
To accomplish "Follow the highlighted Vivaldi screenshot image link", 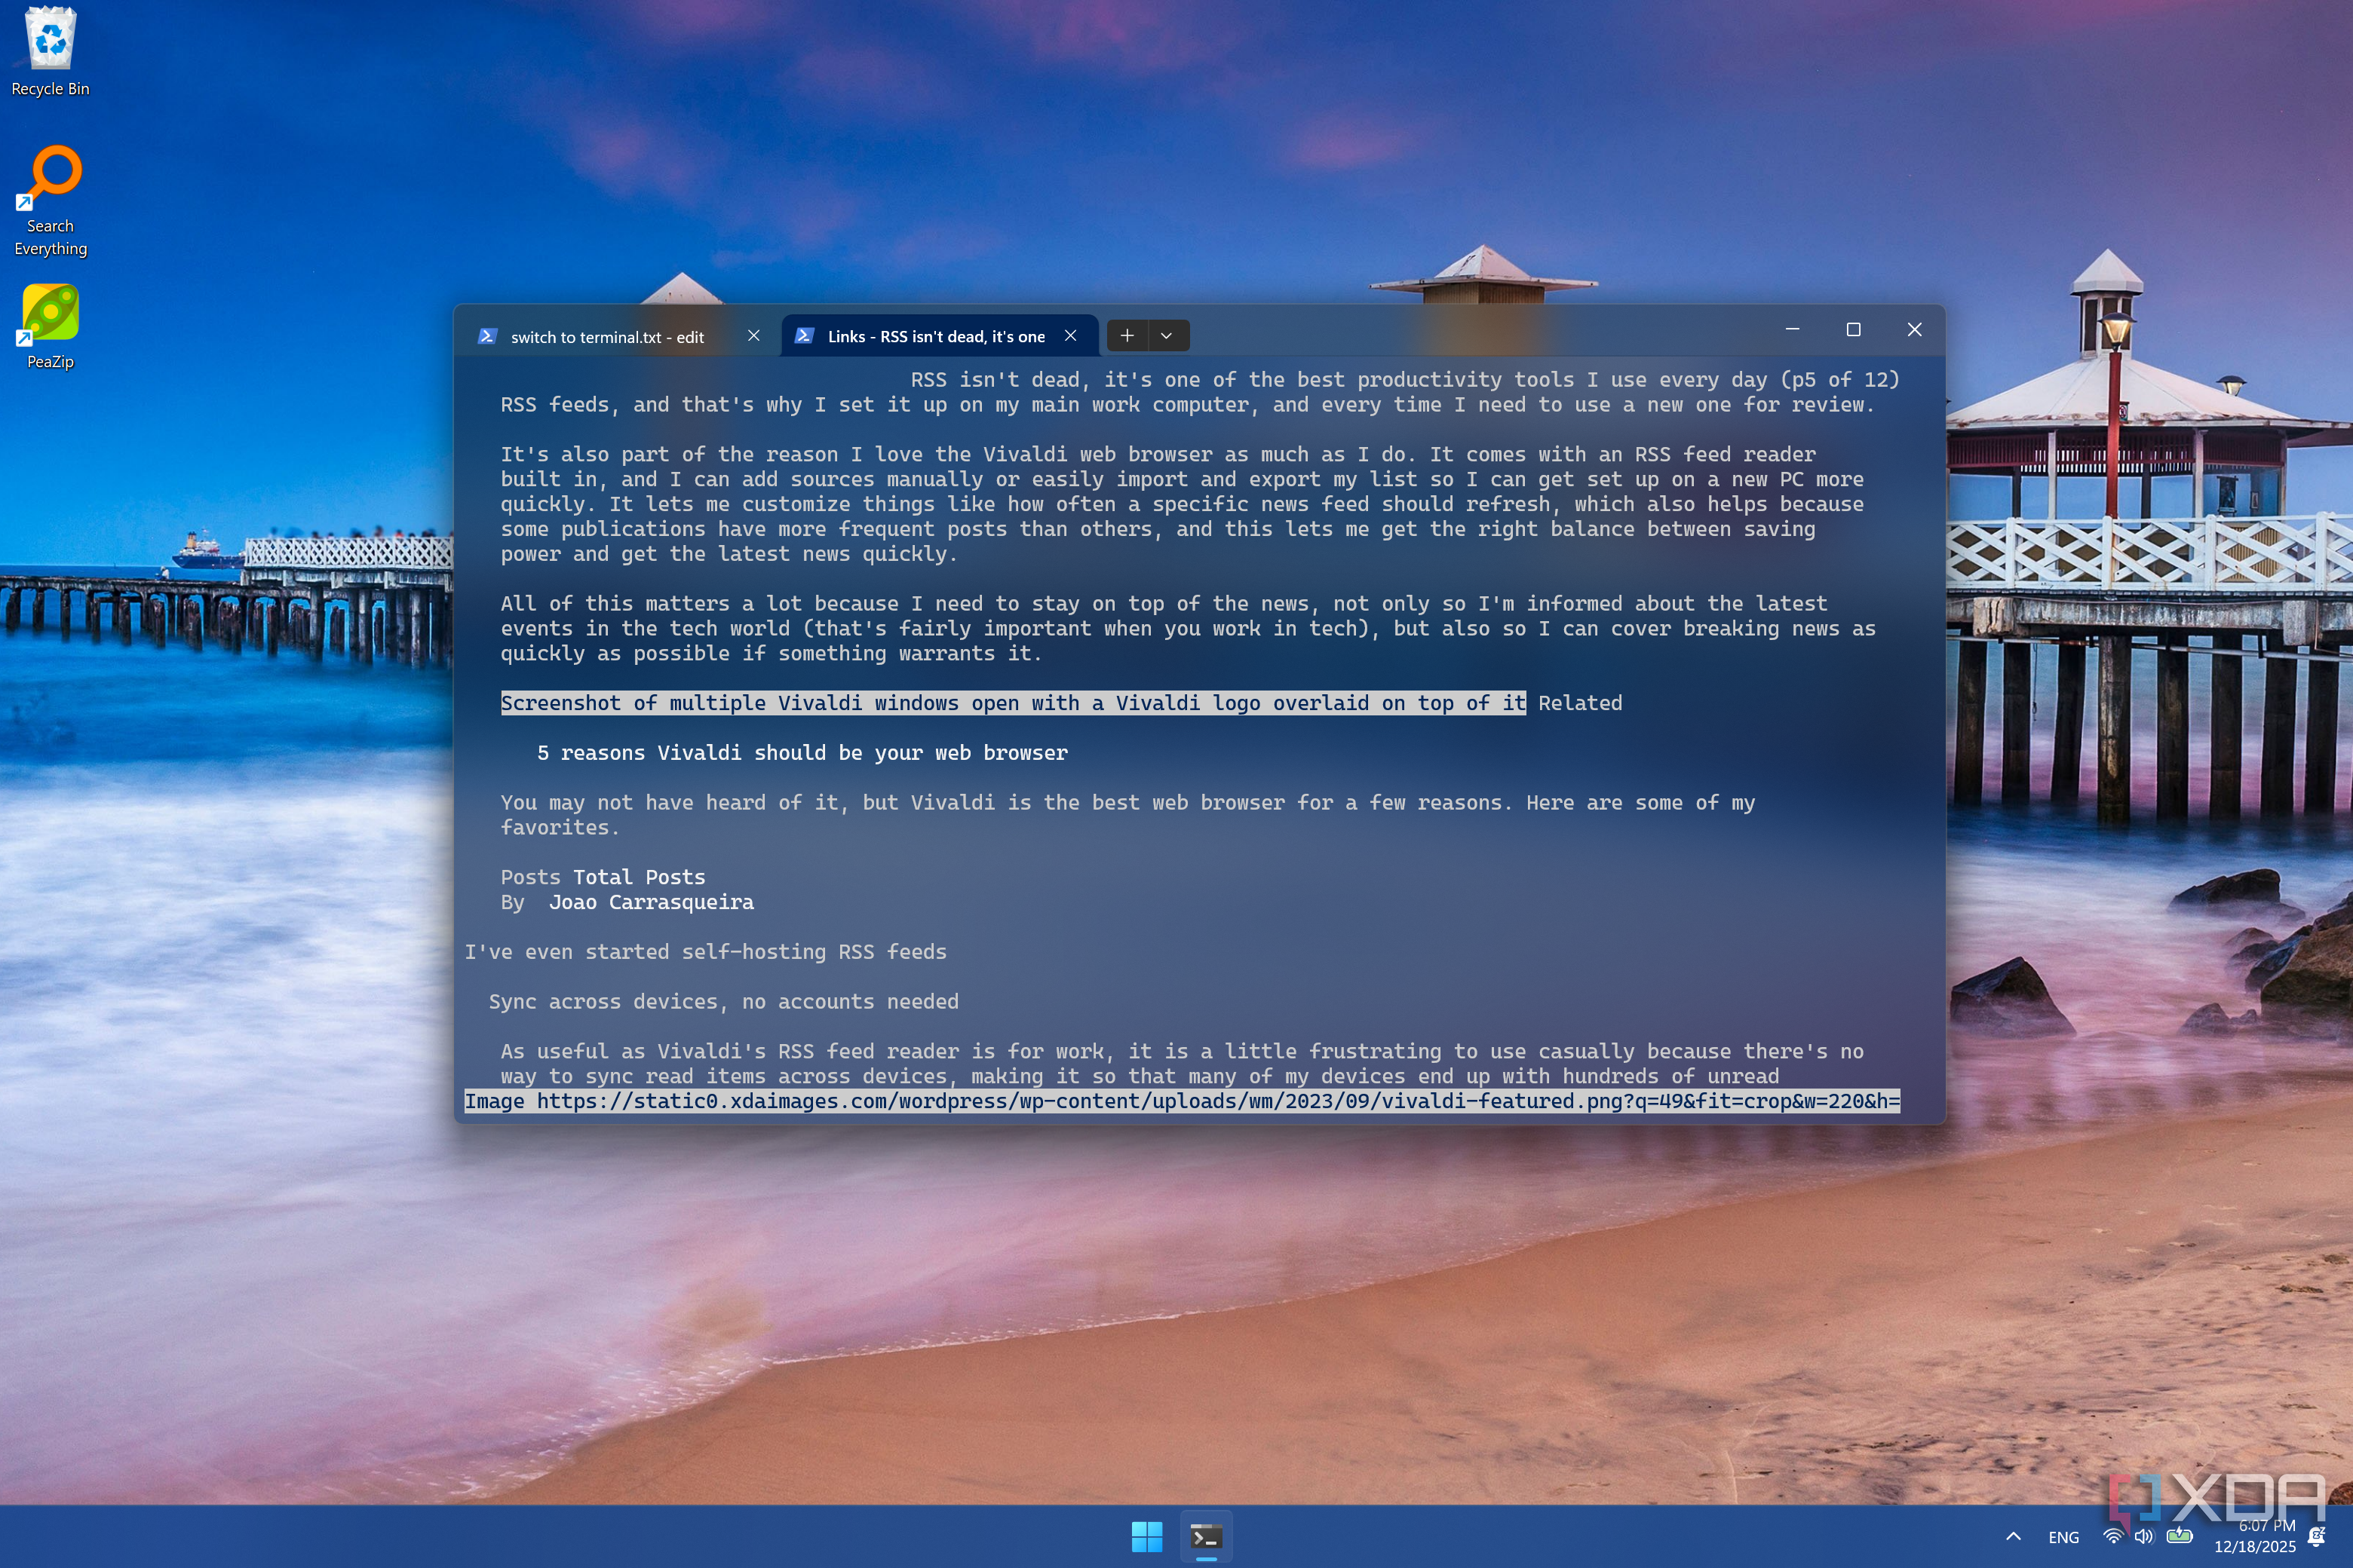I will 1012,703.
